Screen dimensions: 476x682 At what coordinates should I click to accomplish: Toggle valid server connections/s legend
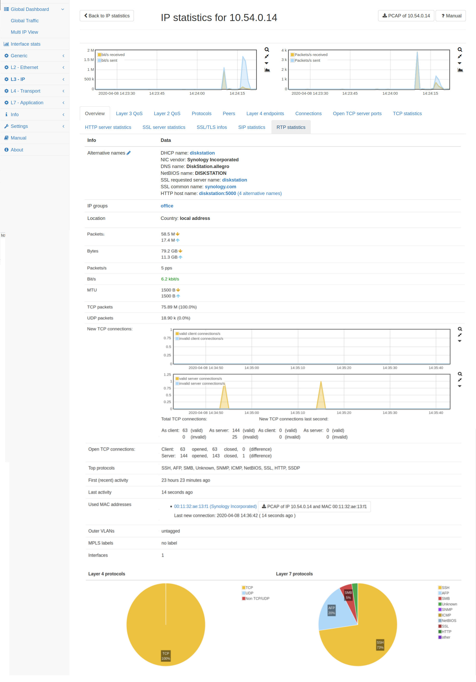199,379
